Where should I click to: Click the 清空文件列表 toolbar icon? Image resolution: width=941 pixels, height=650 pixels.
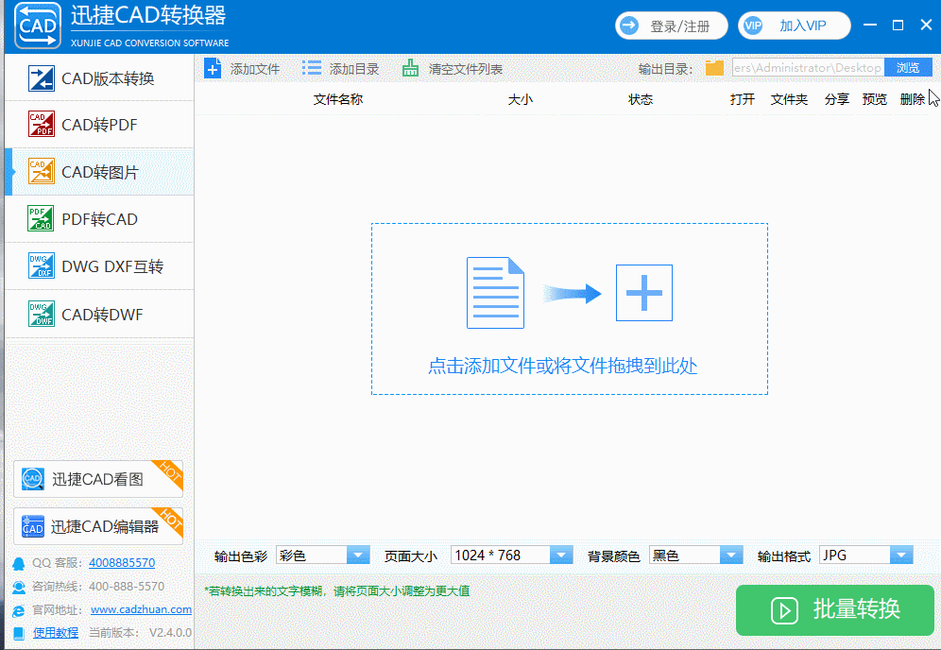click(x=410, y=68)
